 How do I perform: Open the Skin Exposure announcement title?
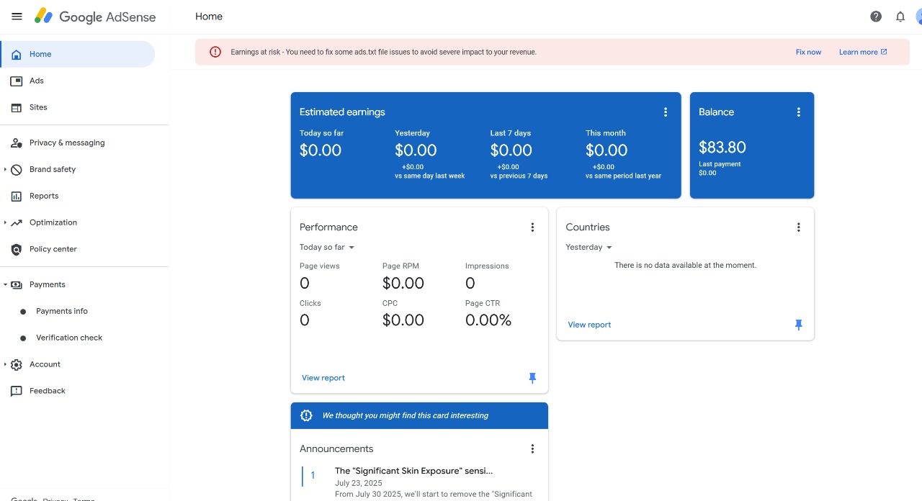coord(414,471)
